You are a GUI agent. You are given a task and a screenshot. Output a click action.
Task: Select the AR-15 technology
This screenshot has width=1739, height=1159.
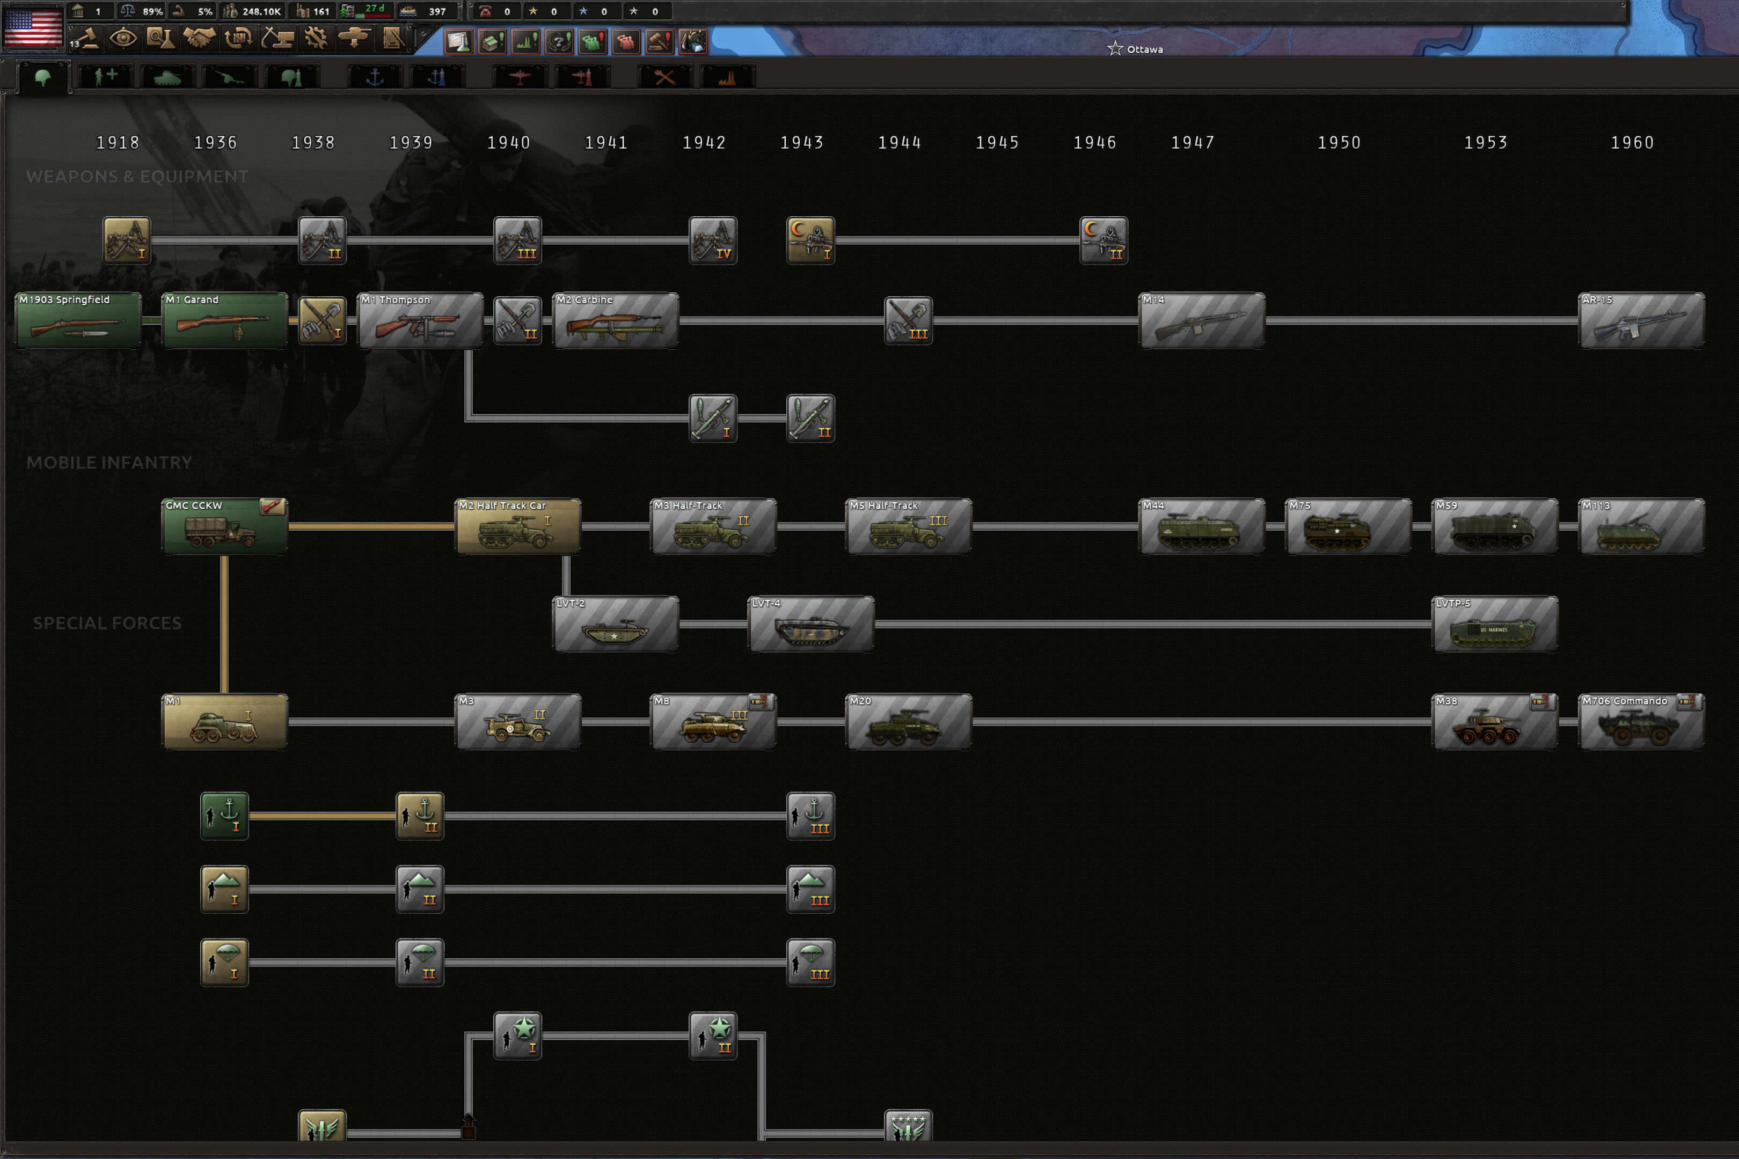1641,320
